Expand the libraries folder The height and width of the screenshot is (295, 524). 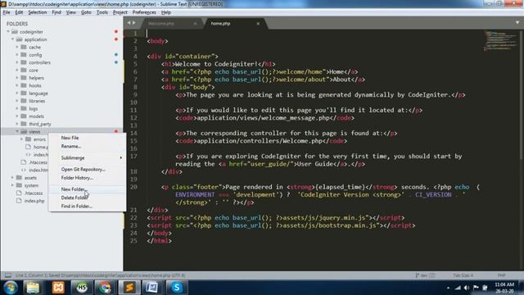point(17,101)
